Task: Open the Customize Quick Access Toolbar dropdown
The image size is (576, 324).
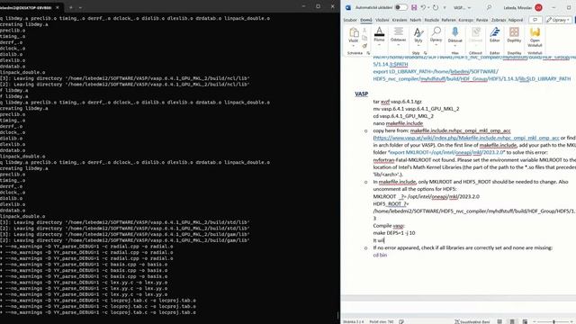Action: tap(445, 8)
